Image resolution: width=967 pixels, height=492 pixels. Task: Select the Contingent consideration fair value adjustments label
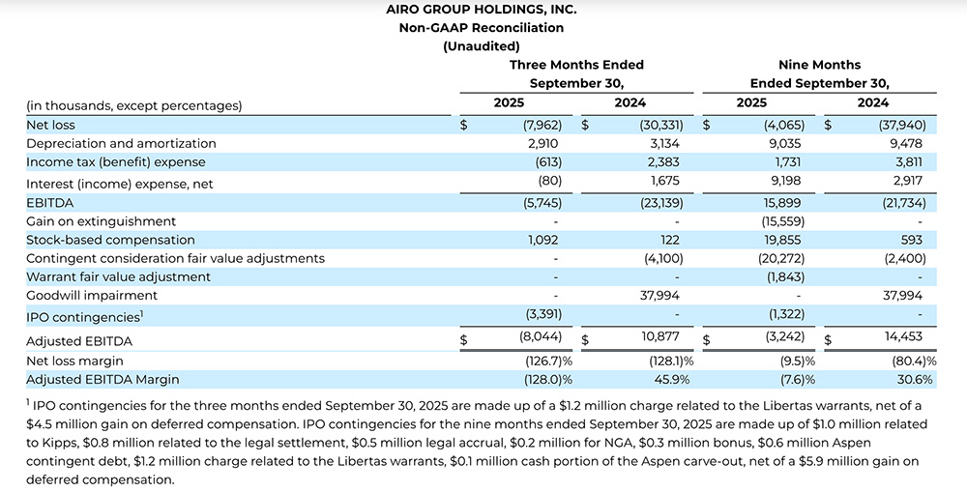click(175, 258)
